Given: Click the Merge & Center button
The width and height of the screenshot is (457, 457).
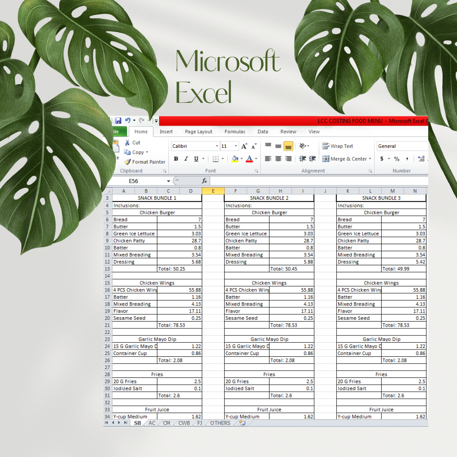Looking at the screenshot, I should (x=344, y=159).
